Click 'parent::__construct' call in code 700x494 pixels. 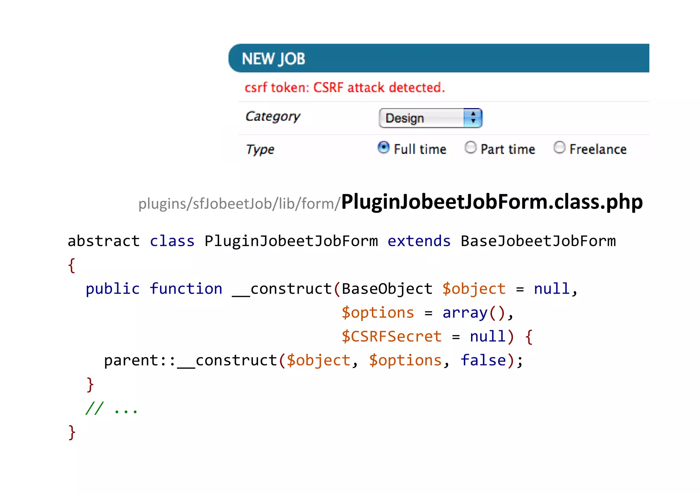(191, 361)
